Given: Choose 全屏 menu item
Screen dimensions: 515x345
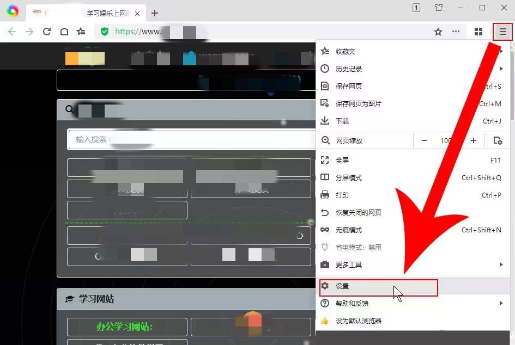Looking at the screenshot, I should click(413, 160).
